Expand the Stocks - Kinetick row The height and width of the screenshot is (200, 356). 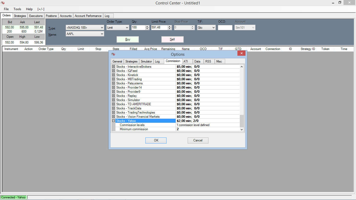(x=113, y=75)
